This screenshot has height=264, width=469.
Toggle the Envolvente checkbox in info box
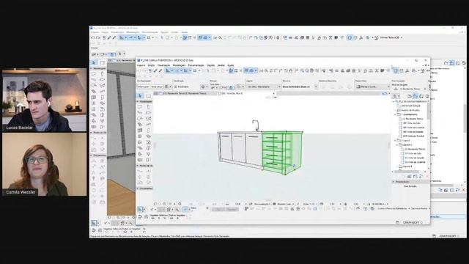176,87
